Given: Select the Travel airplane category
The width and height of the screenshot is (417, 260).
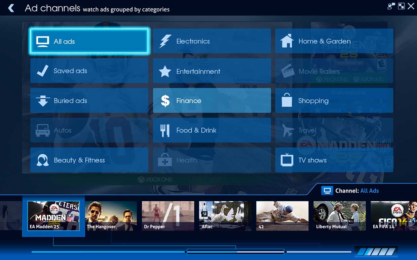Looking at the screenshot, I should click(334, 130).
